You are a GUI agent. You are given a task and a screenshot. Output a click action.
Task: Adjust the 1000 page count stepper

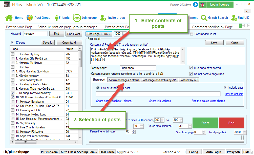click(124, 34)
